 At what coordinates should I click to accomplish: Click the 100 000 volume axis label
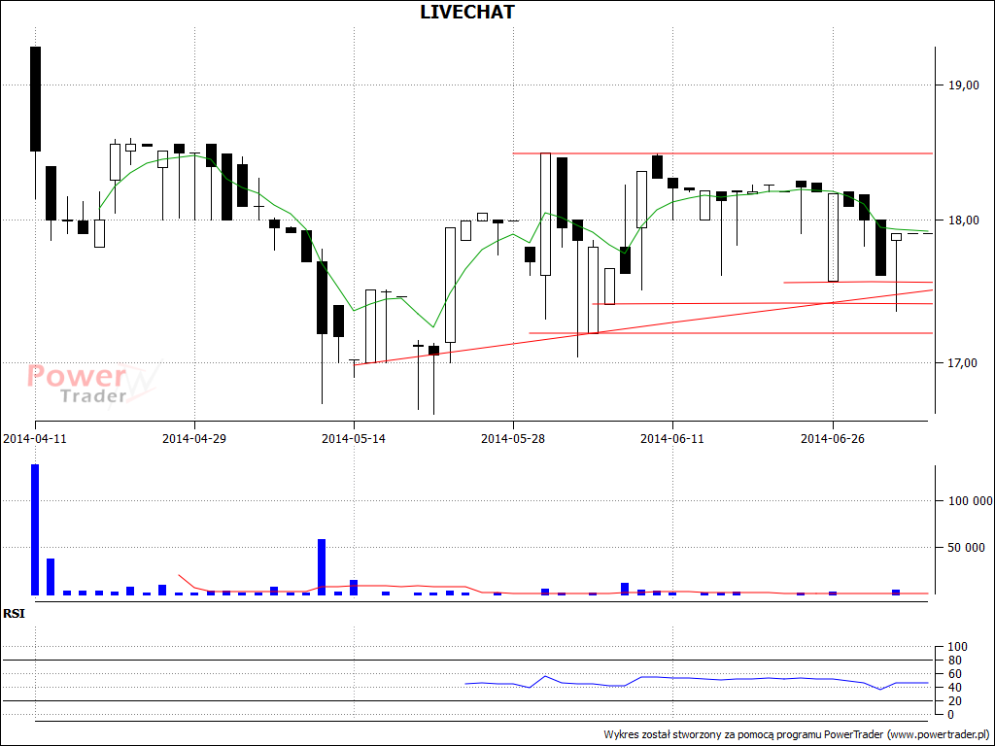coord(970,501)
